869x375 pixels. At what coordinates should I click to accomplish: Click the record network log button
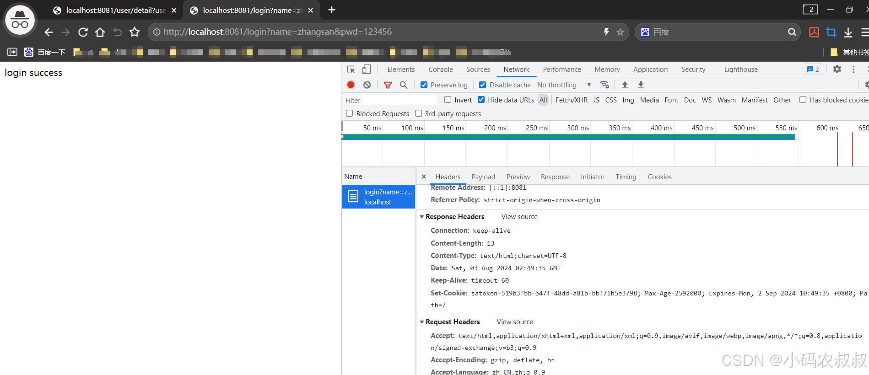pos(351,85)
